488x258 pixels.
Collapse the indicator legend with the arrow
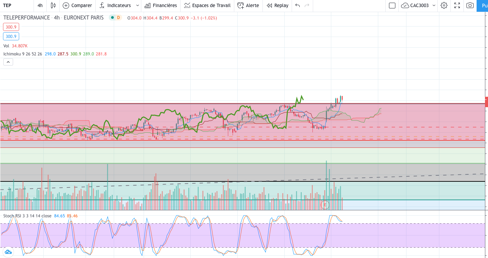8,62
